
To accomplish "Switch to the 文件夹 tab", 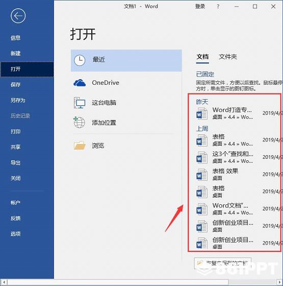I will pos(228,57).
